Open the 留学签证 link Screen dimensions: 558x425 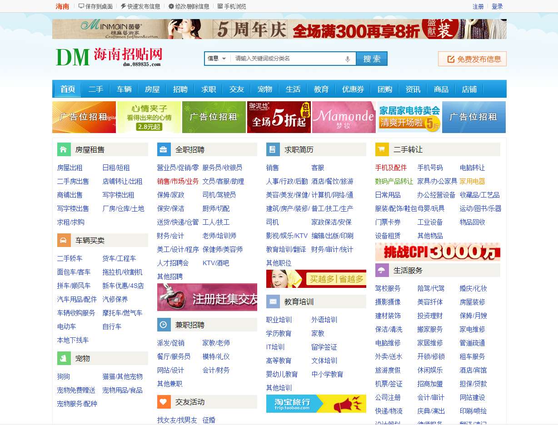pyautogui.click(x=324, y=347)
